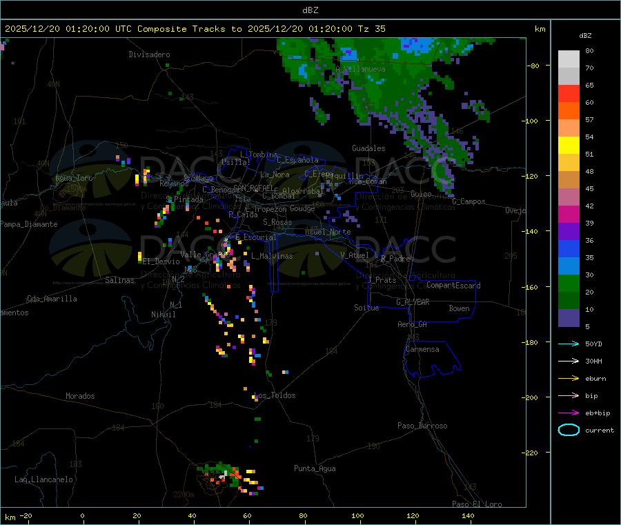The height and width of the screenshot is (525, 621).
Task: Click the CompantEscard label
Action: (x=453, y=285)
